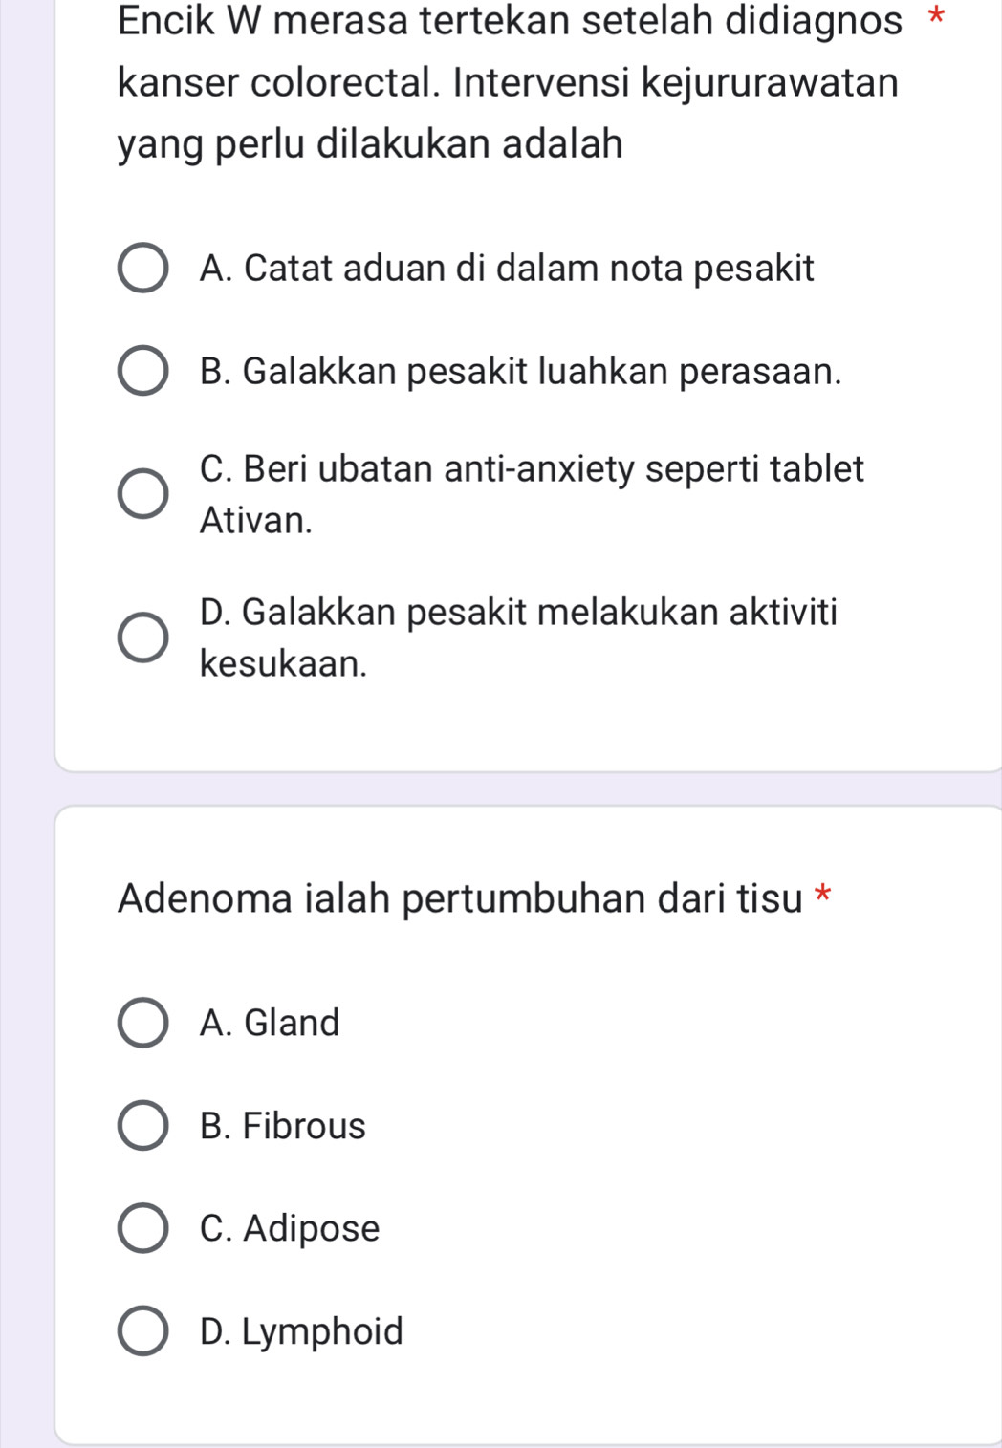
Task: Click the answer text mentioning tablet Ativan
Action: (x=532, y=494)
